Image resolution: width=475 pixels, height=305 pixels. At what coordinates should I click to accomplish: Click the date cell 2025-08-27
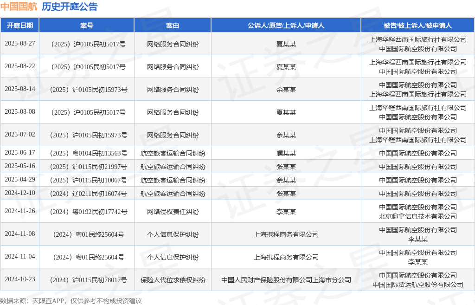(20, 43)
